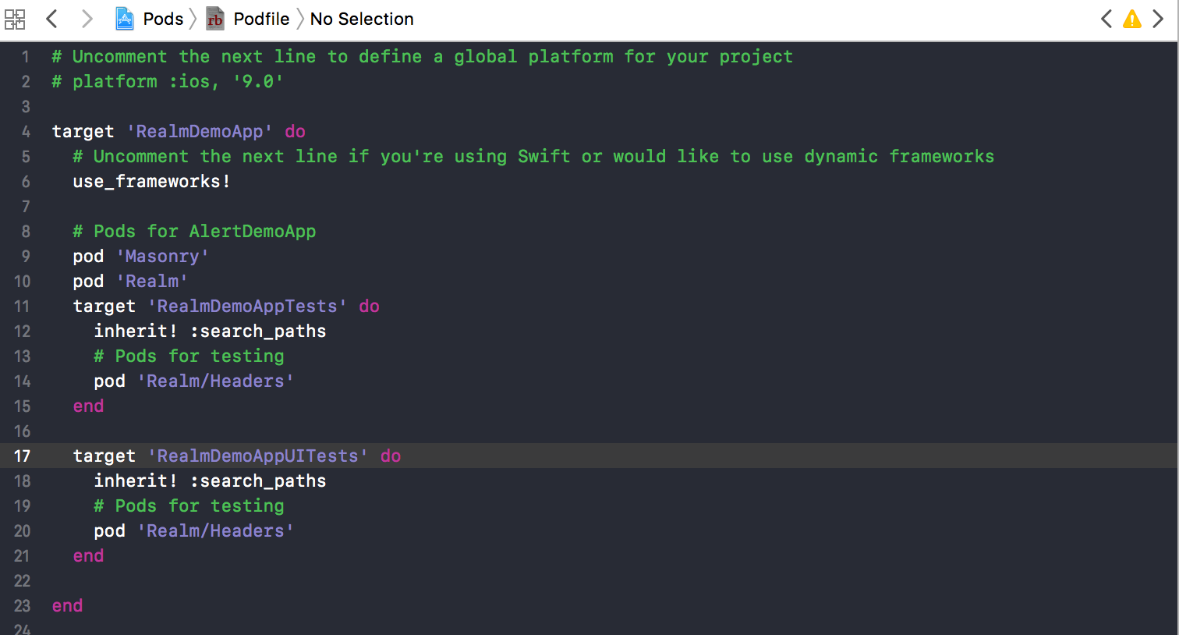Click line number 11 in gutter

[22, 307]
